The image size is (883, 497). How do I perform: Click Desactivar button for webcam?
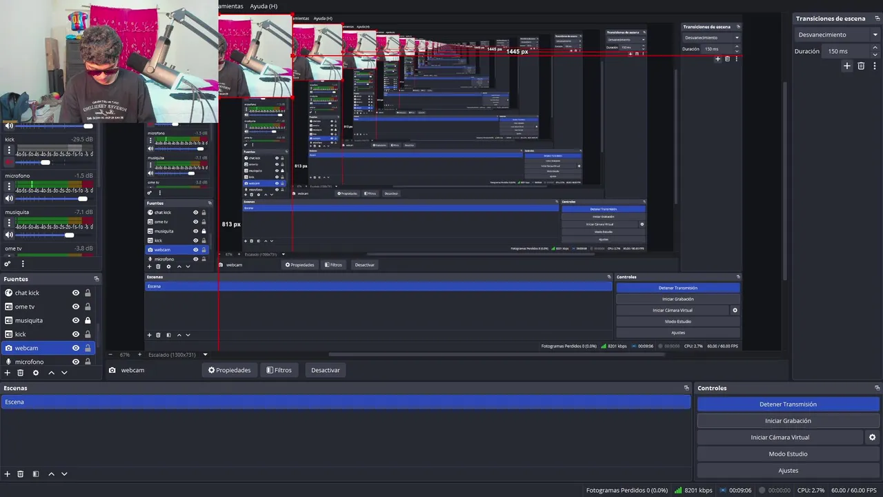click(325, 370)
